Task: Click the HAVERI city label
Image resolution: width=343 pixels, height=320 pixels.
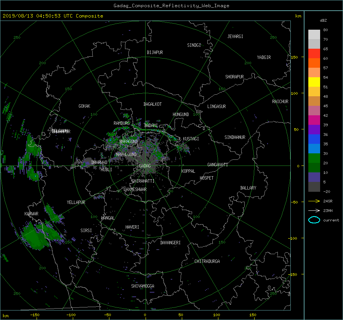Action: point(132,227)
